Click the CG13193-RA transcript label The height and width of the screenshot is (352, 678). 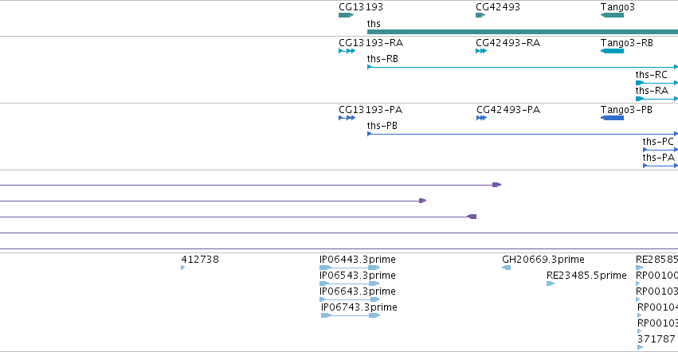coord(370,43)
